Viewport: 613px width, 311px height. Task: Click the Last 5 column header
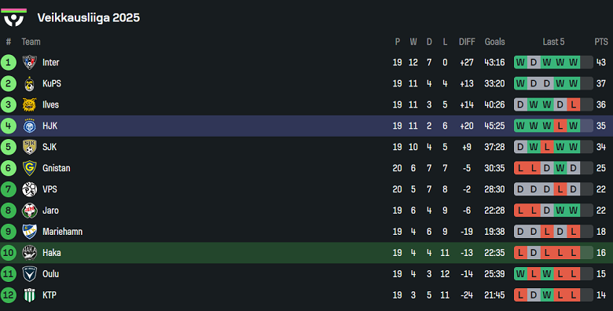coord(553,42)
